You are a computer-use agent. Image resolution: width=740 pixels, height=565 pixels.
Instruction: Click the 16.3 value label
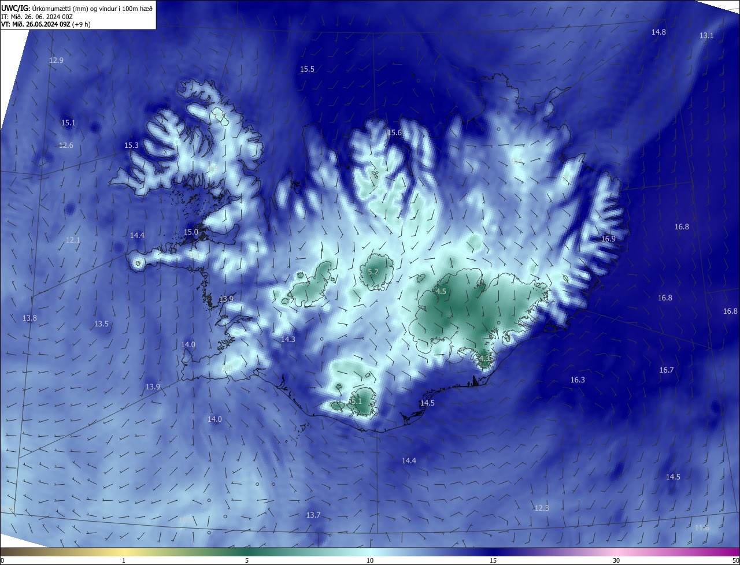tap(578, 380)
